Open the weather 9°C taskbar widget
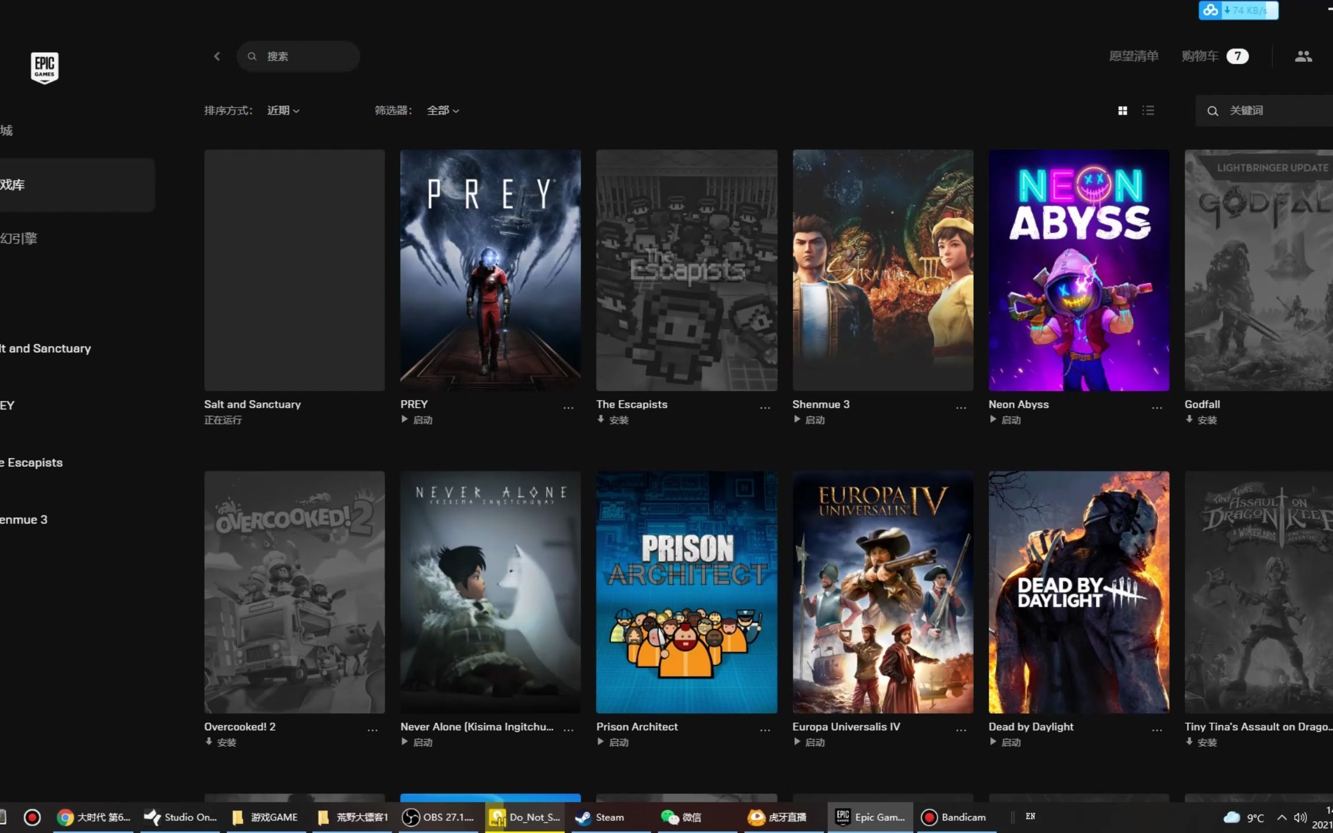The image size is (1333, 833). (1244, 817)
